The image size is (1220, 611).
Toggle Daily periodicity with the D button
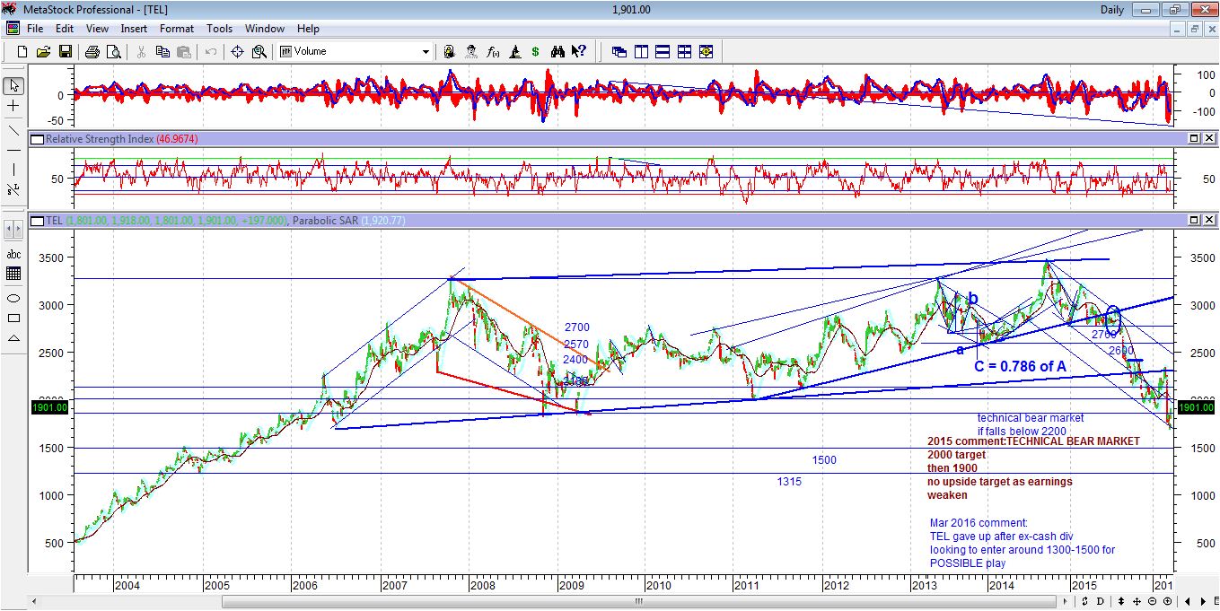click(x=1102, y=601)
